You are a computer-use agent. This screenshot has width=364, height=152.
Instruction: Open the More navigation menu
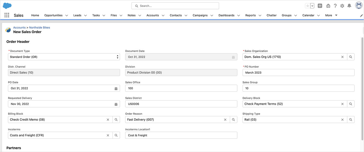point(331,15)
